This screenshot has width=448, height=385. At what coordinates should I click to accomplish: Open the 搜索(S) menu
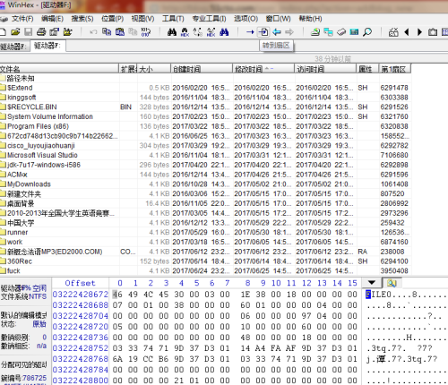click(82, 19)
